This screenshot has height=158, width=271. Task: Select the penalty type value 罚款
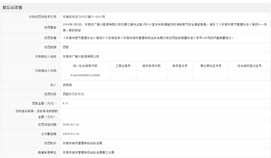coord(66,47)
